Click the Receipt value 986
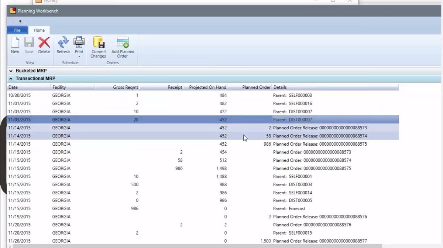The height and width of the screenshot is (248, 443). (178, 169)
